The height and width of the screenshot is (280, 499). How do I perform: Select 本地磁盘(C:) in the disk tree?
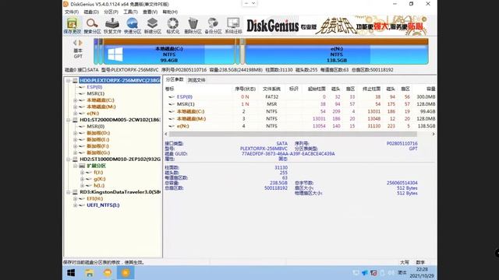pos(101,100)
